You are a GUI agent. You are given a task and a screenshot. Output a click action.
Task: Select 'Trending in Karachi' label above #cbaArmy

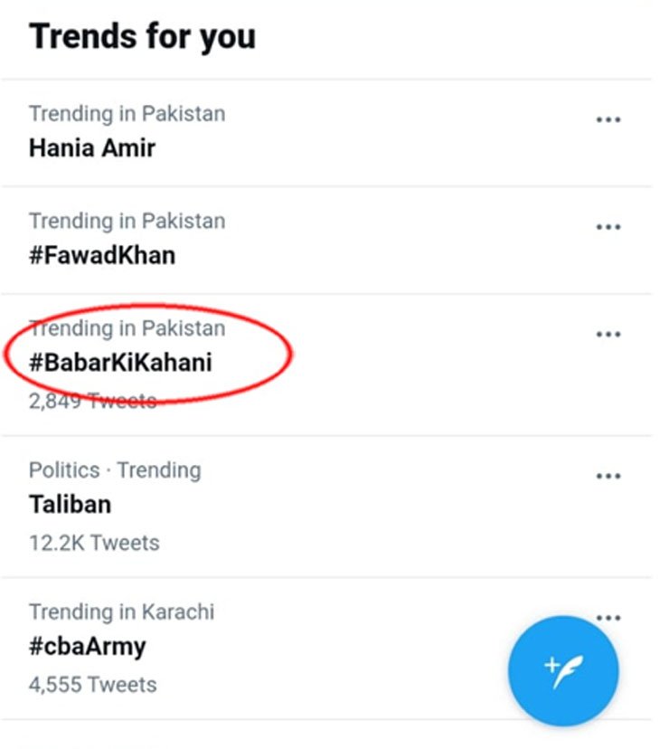click(121, 612)
